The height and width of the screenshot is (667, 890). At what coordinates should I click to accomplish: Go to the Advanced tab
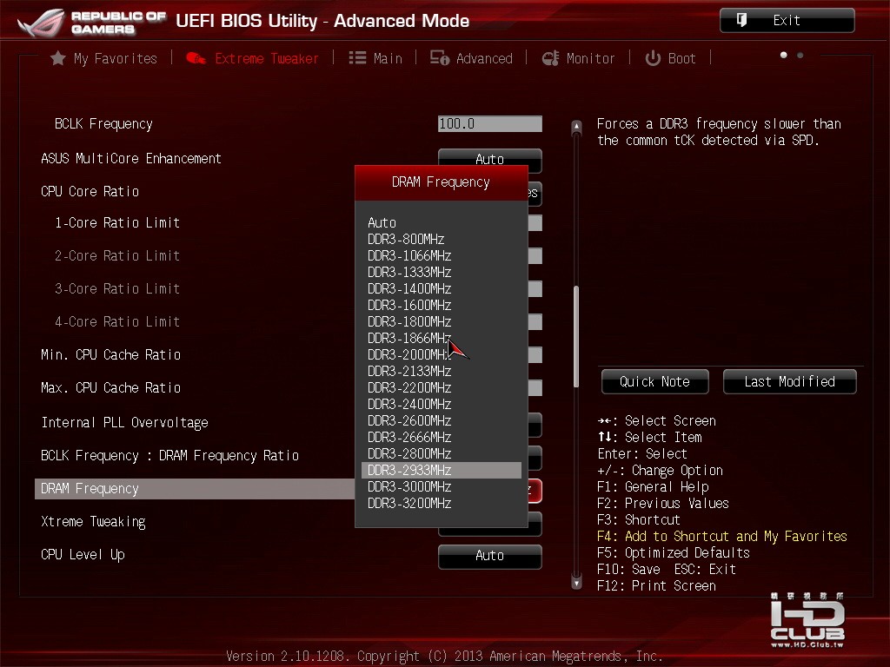471,58
